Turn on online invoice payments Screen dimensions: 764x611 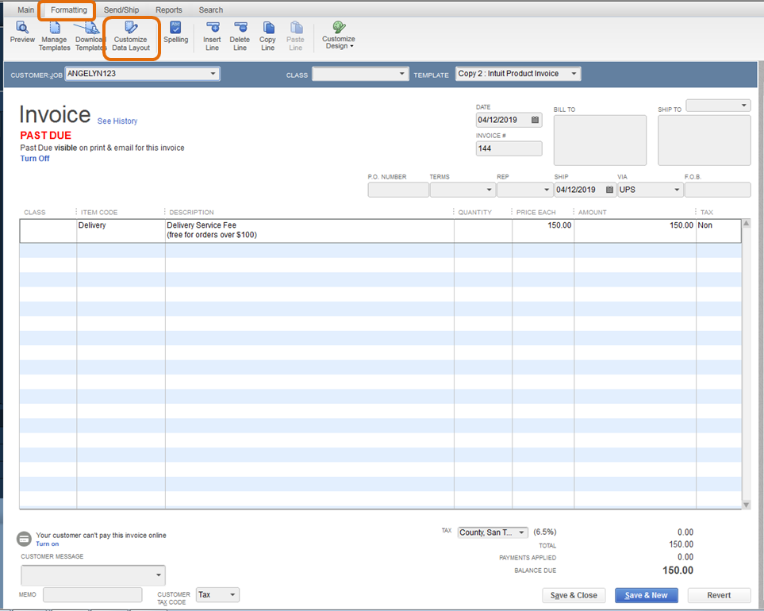tap(46, 544)
